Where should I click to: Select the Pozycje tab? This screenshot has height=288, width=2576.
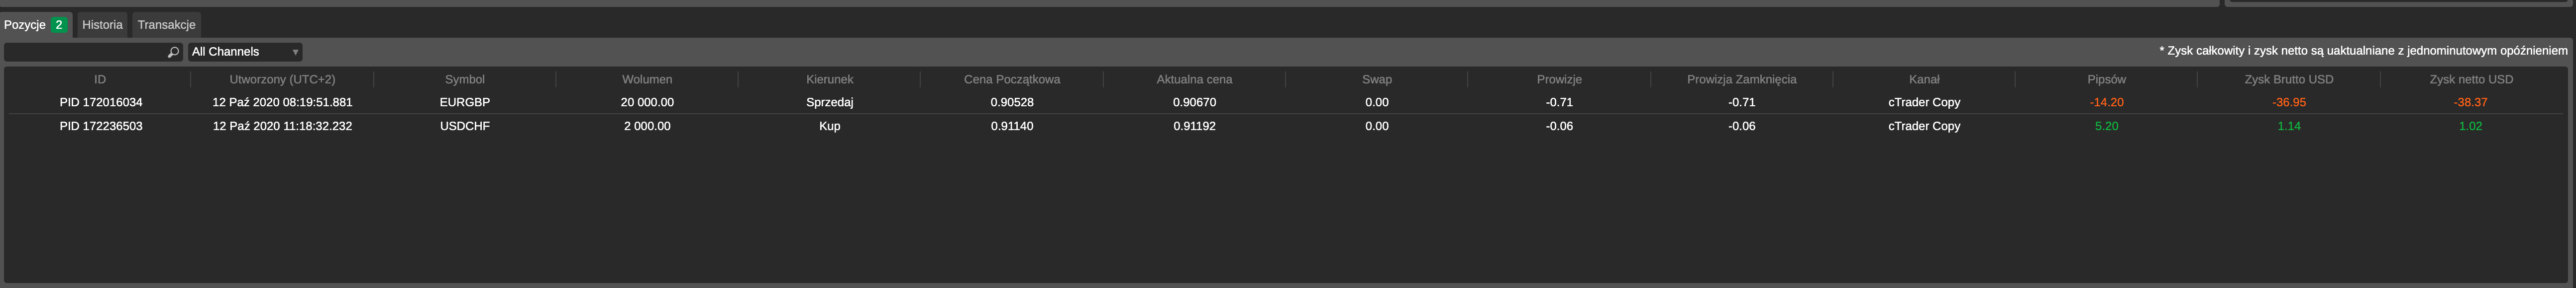36,25
